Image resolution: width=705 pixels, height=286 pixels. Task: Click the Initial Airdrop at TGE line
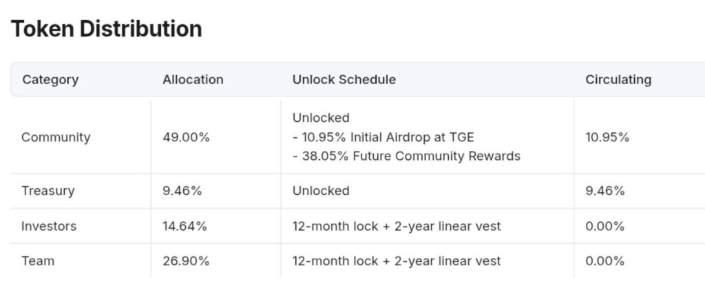pos(383,137)
